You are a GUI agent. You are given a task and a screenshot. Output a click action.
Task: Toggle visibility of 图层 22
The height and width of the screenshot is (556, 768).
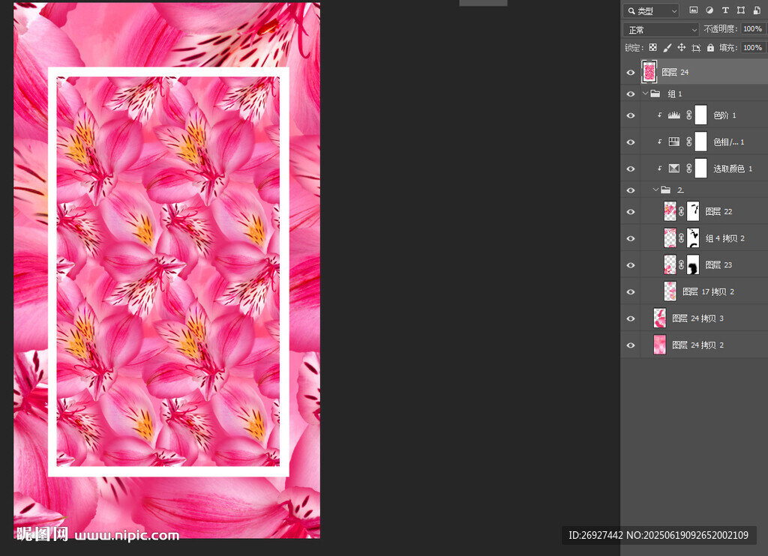point(630,212)
